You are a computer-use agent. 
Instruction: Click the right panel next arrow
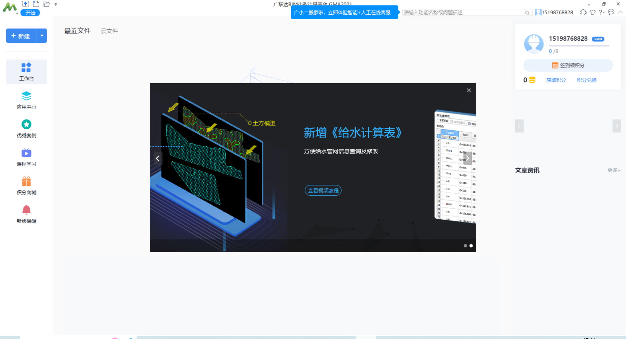point(617,126)
